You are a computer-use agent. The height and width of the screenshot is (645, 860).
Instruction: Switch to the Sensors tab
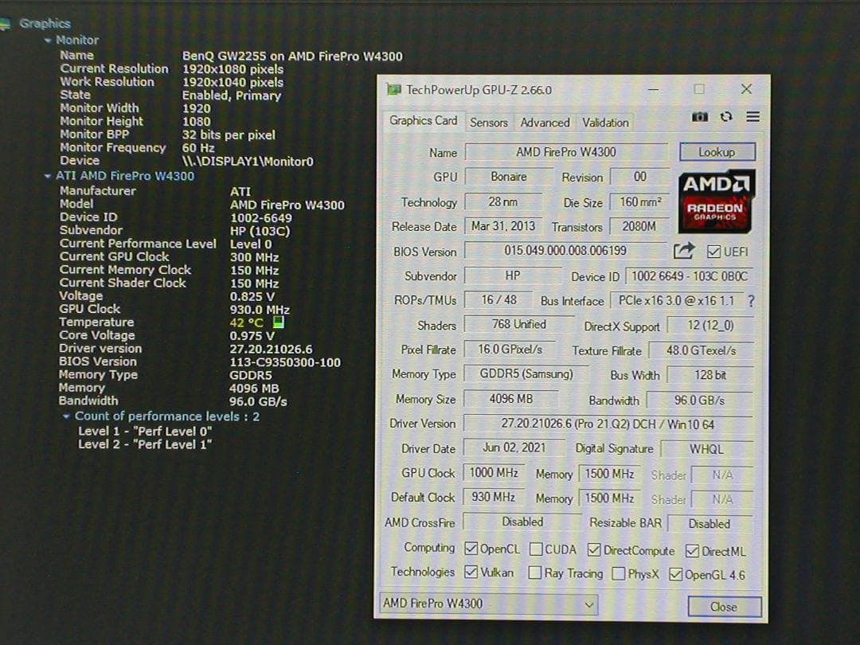tap(488, 123)
